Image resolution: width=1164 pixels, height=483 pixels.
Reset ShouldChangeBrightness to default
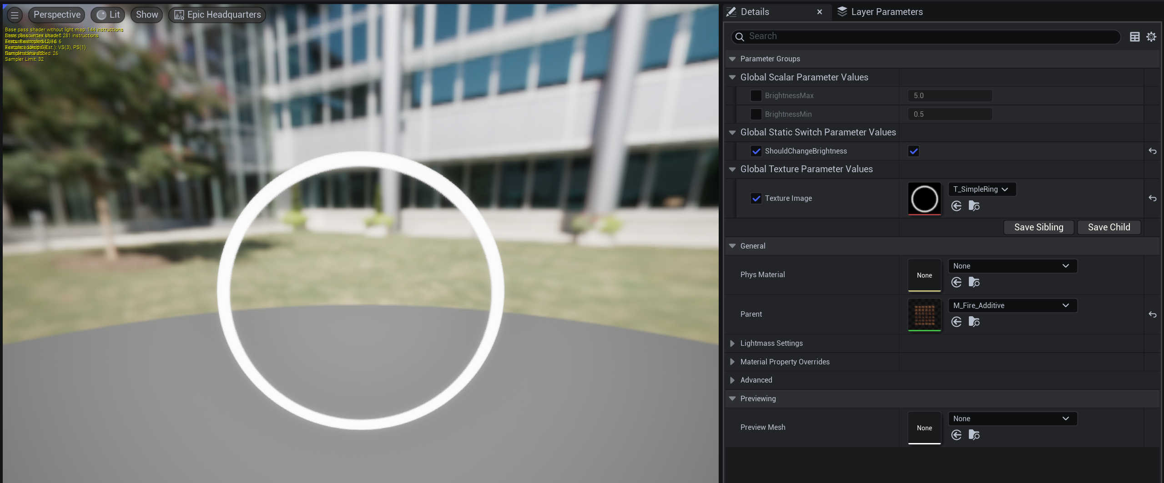click(x=1153, y=151)
